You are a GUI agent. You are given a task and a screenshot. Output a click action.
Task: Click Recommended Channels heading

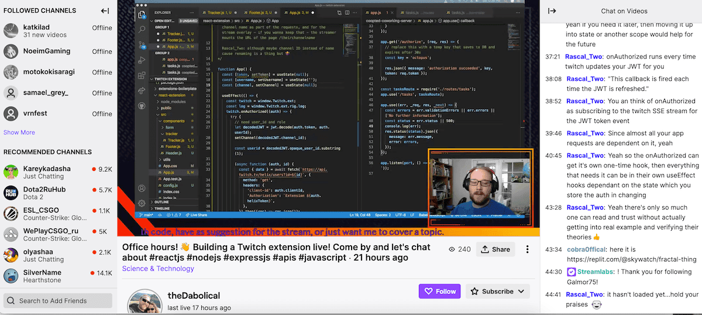click(48, 152)
